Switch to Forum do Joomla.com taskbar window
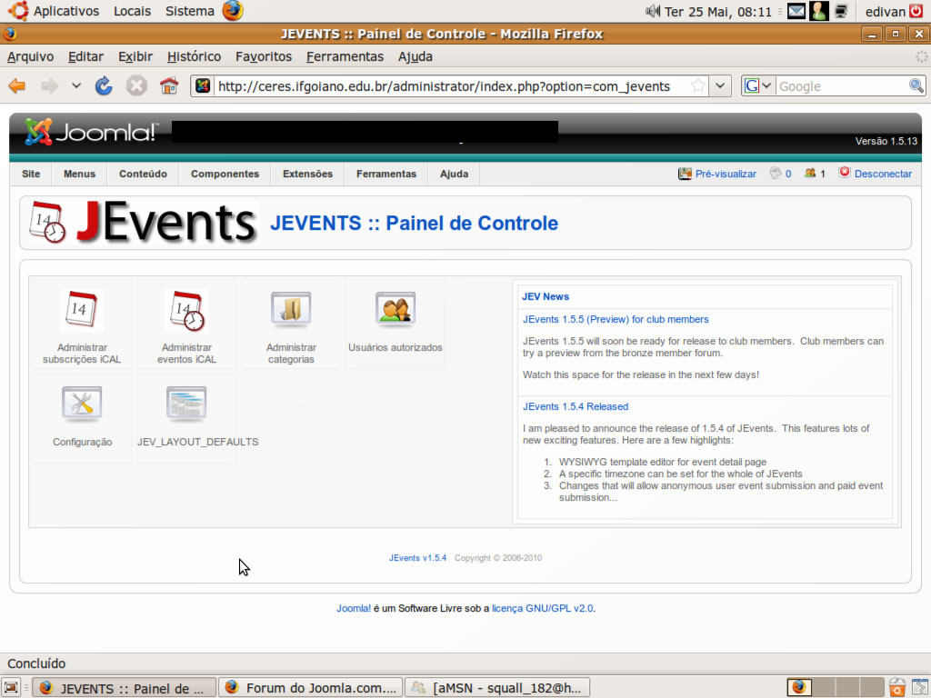 [311, 687]
